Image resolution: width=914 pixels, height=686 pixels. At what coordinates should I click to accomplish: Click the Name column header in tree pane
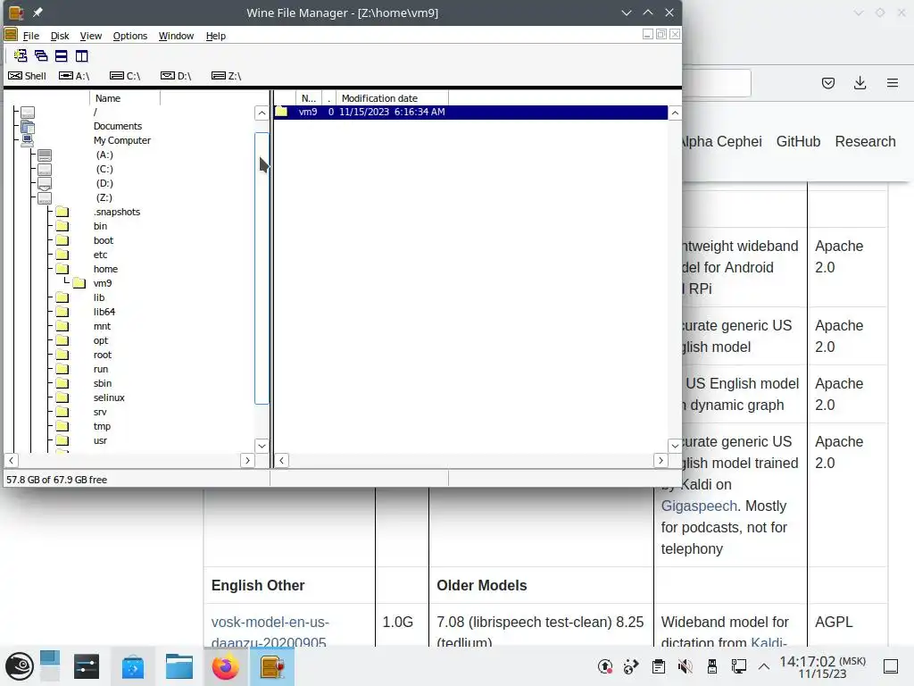click(125, 98)
